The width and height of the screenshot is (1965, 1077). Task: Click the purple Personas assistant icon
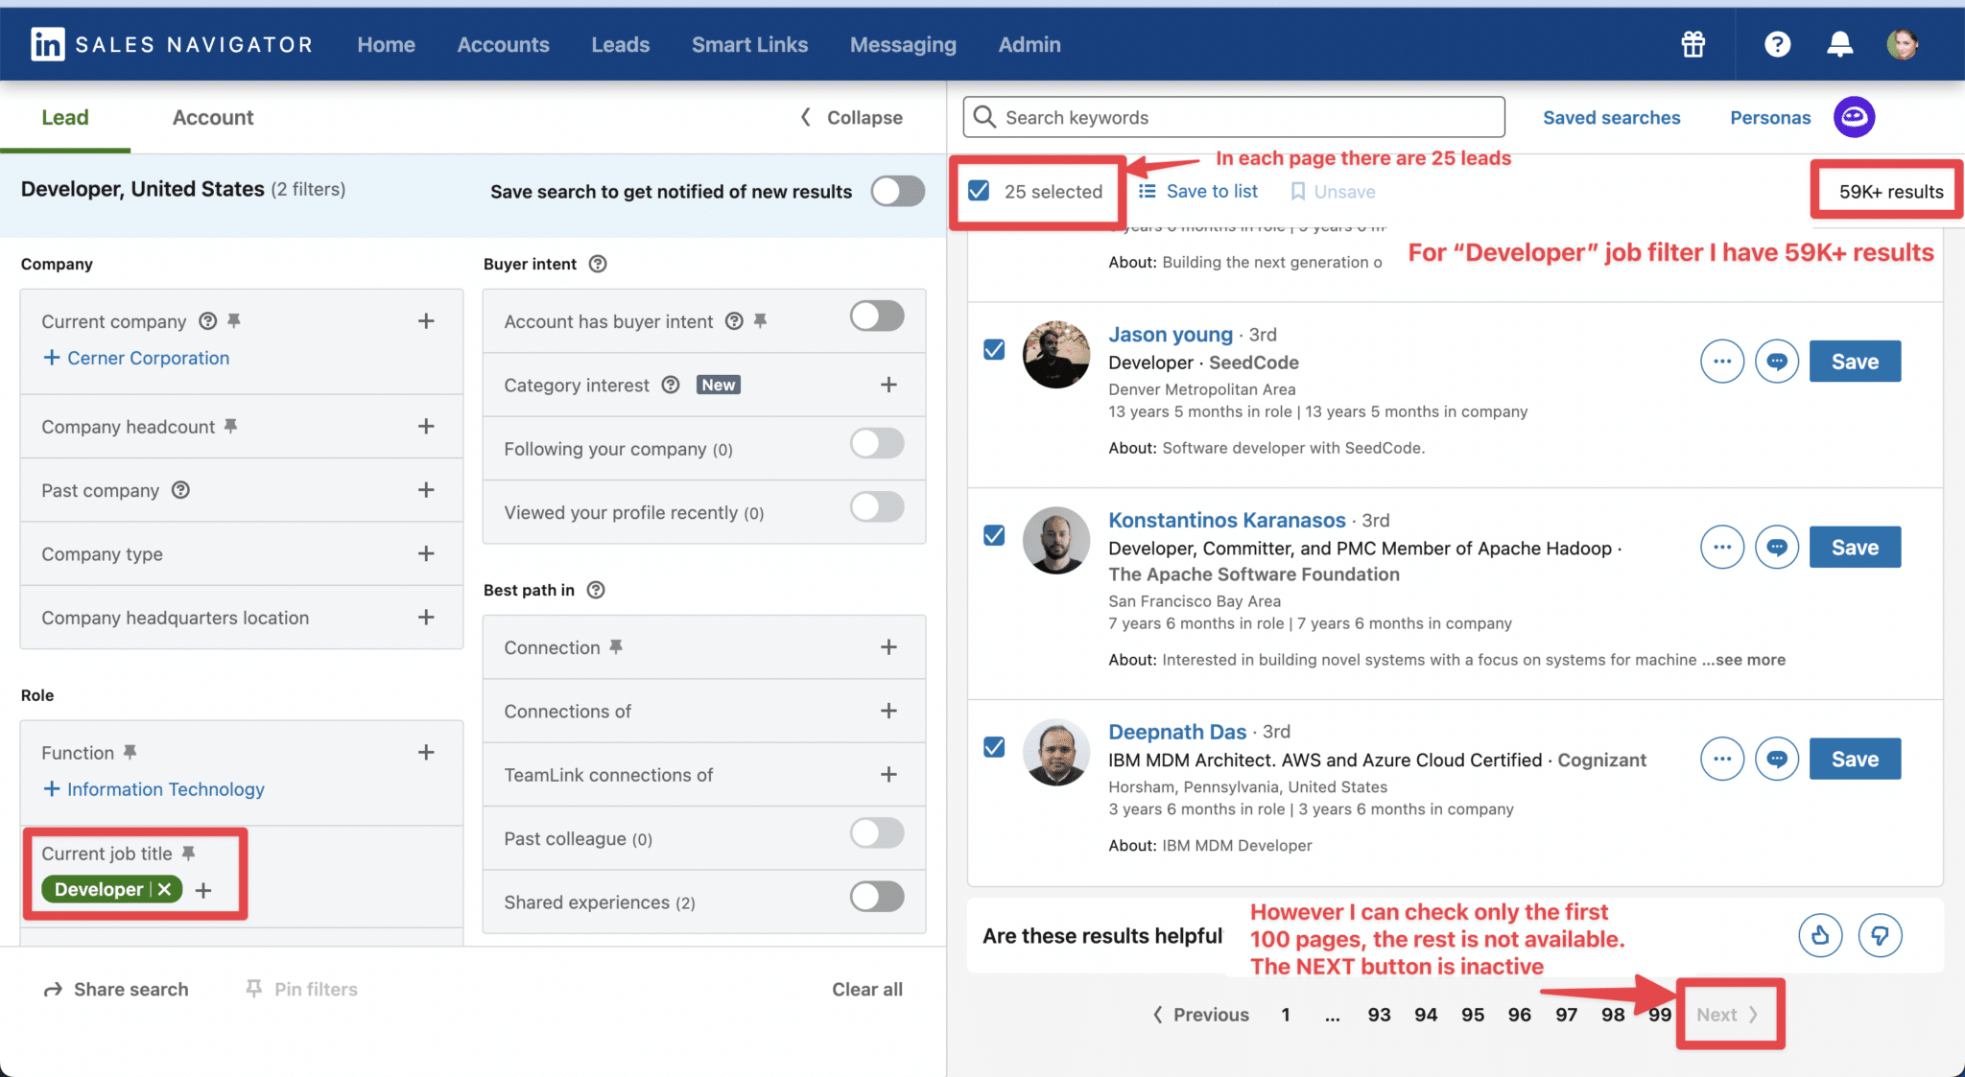(1854, 117)
